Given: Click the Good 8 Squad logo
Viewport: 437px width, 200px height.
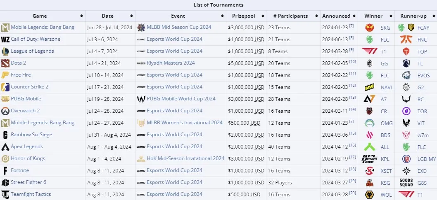Looking at the screenshot, I should tap(406, 182).
